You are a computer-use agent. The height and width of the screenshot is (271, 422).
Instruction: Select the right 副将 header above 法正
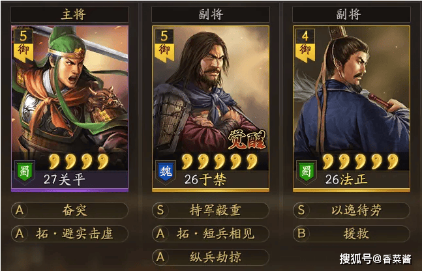[352, 14]
